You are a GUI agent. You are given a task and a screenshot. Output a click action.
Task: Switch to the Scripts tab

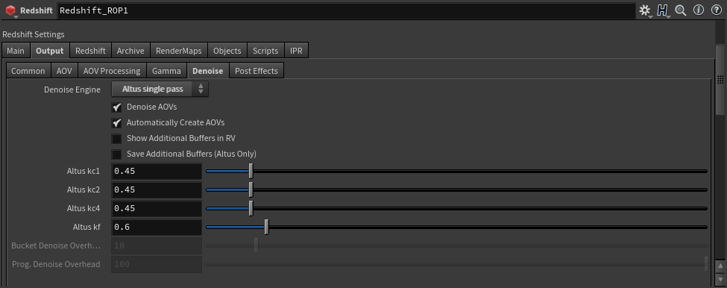265,51
